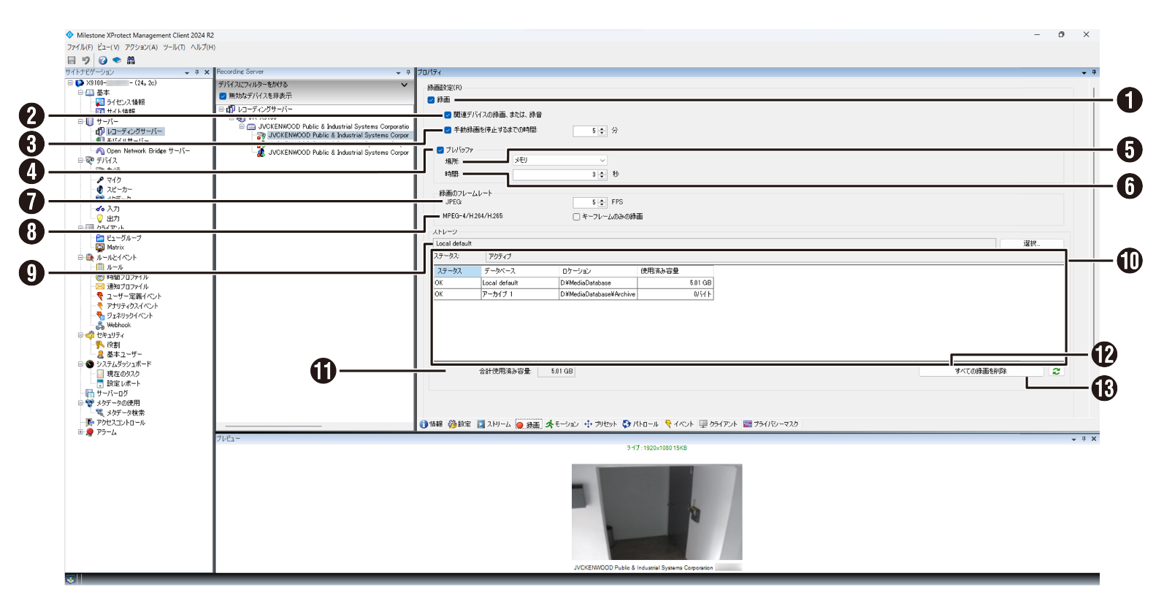Enable キーフレームのみの録画 checkbox

[576, 217]
